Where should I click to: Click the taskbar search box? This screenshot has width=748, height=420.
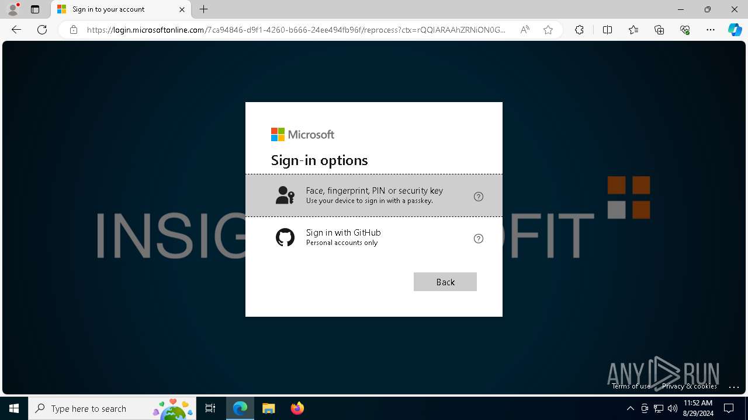click(x=113, y=408)
